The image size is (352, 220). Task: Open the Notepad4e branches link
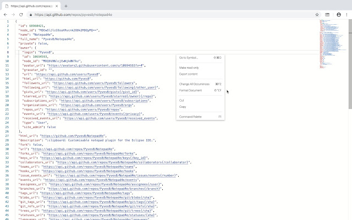coord(104,189)
